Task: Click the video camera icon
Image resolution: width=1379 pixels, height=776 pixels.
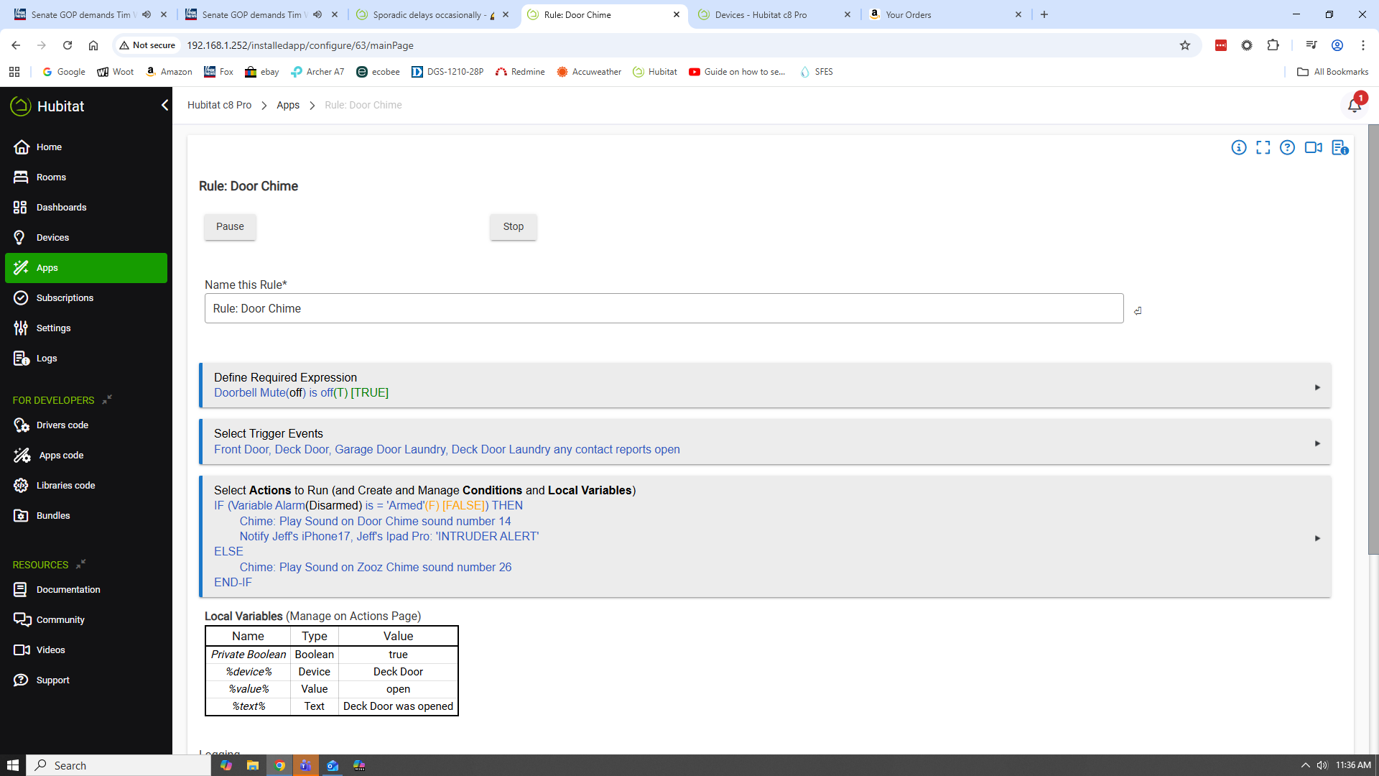Action: 1313,148
